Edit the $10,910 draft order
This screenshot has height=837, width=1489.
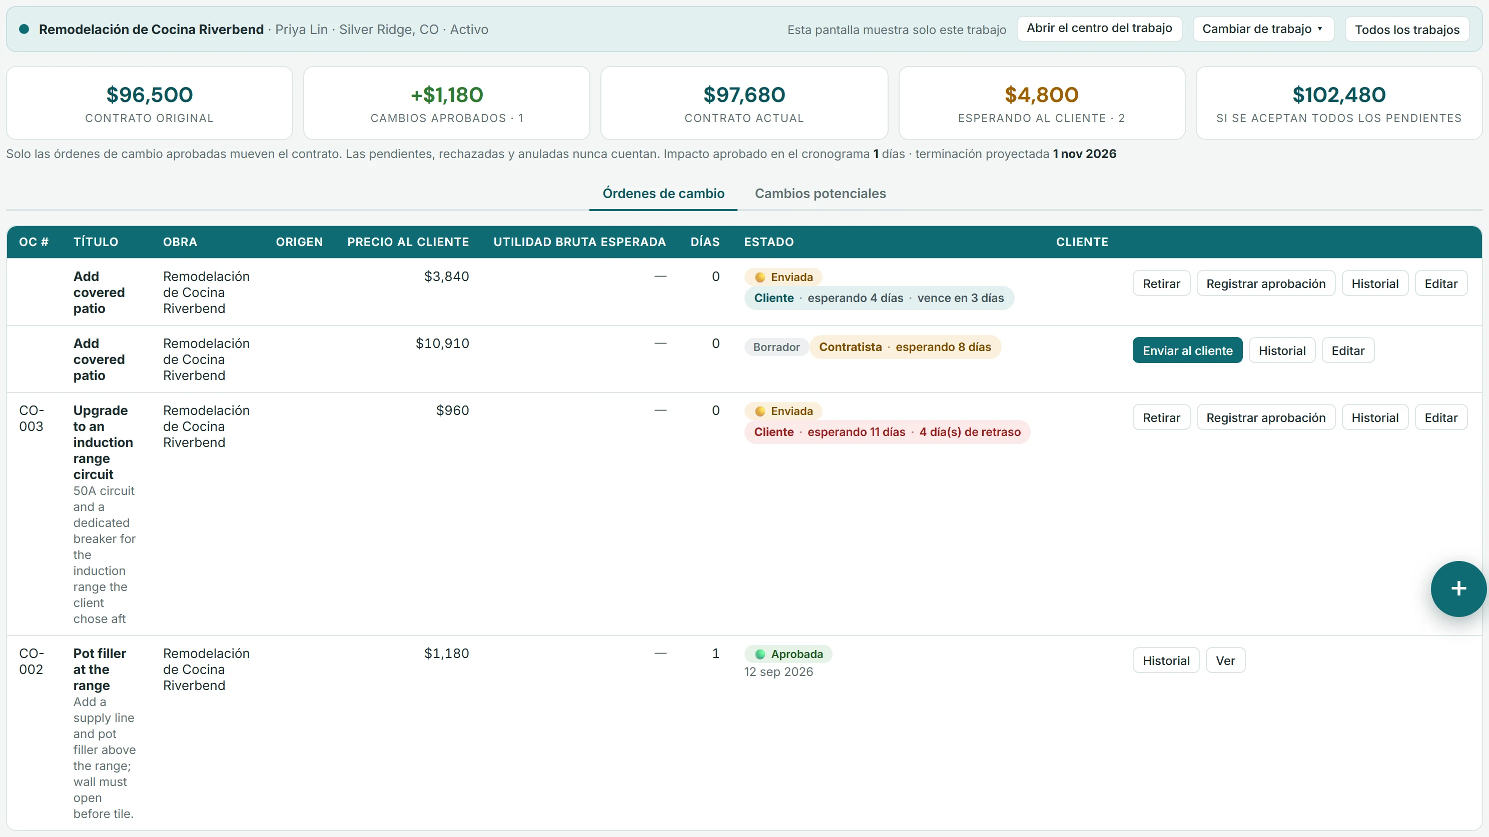(x=1347, y=350)
